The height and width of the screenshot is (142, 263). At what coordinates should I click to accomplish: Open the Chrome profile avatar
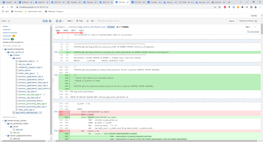coord(255,7)
